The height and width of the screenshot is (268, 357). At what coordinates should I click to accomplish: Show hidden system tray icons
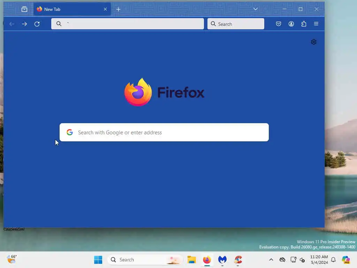tap(271, 260)
